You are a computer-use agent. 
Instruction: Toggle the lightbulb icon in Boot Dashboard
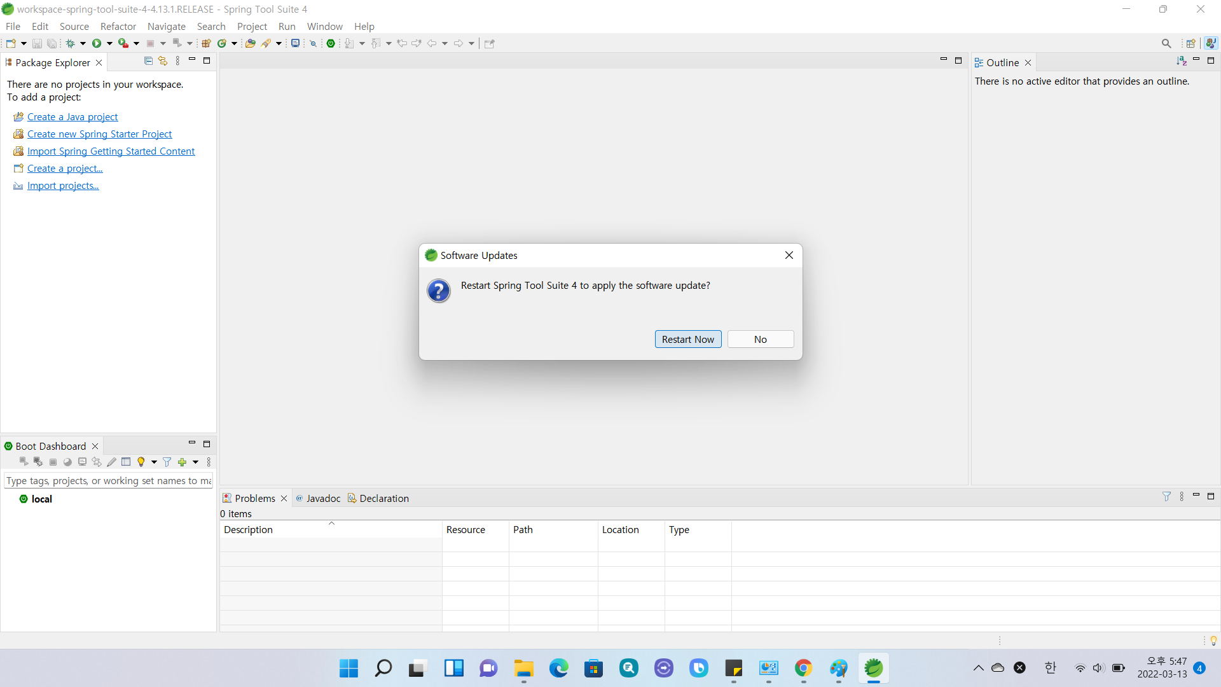[x=141, y=462]
